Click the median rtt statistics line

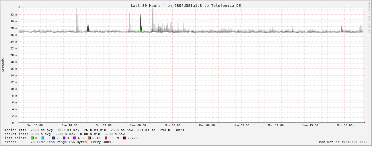94,130
